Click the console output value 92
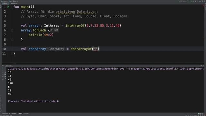206x116 pixels. pyautogui.click(x=10, y=94)
